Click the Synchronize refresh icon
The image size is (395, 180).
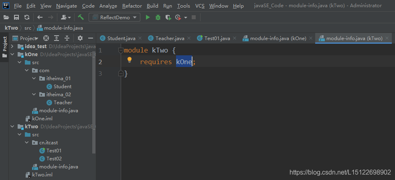point(27,17)
